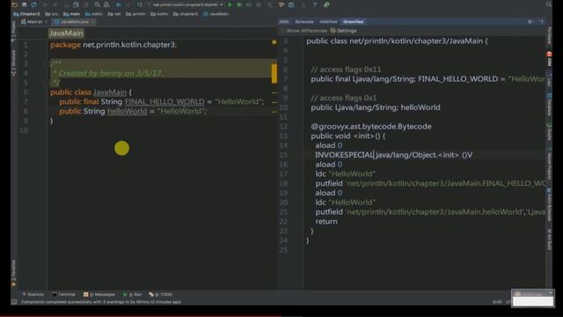The image size is (563, 317).
Task: Switch to the ASM tab
Action: [284, 22]
